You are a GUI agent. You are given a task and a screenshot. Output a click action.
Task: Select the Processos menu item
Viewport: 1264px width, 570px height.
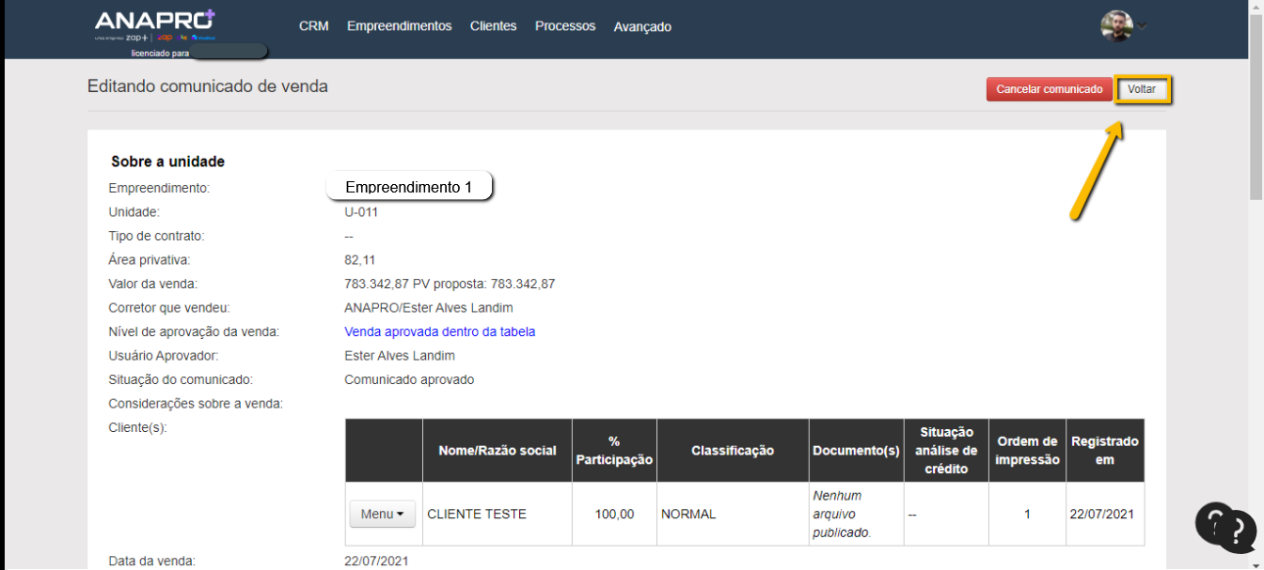click(565, 26)
